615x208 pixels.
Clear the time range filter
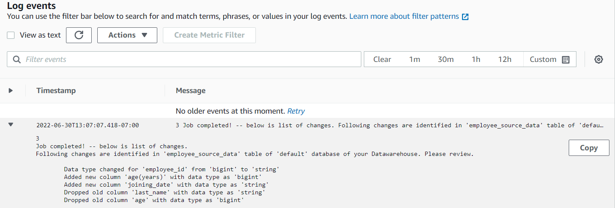coord(382,59)
